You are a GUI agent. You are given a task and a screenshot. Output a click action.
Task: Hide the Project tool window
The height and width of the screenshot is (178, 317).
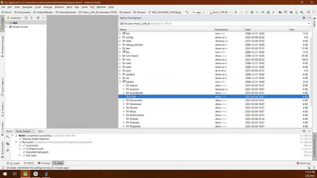pyautogui.click(x=44, y=18)
